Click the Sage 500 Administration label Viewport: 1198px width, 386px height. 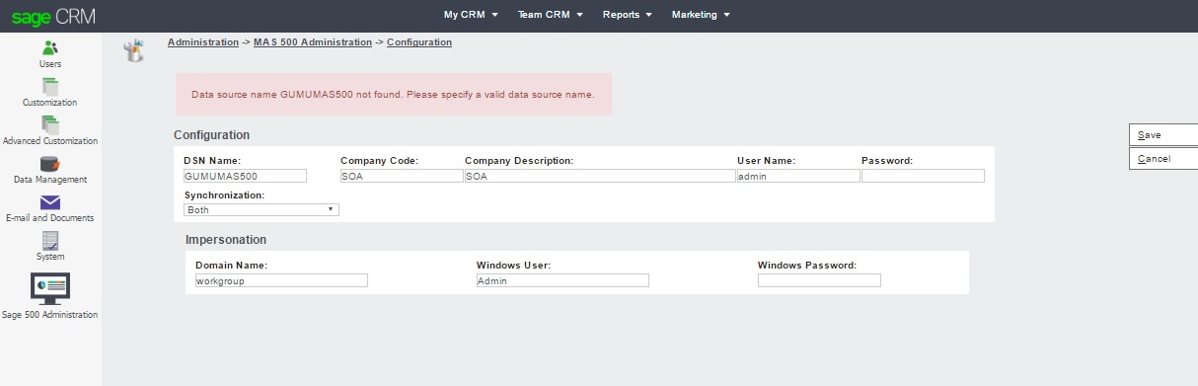tap(50, 315)
